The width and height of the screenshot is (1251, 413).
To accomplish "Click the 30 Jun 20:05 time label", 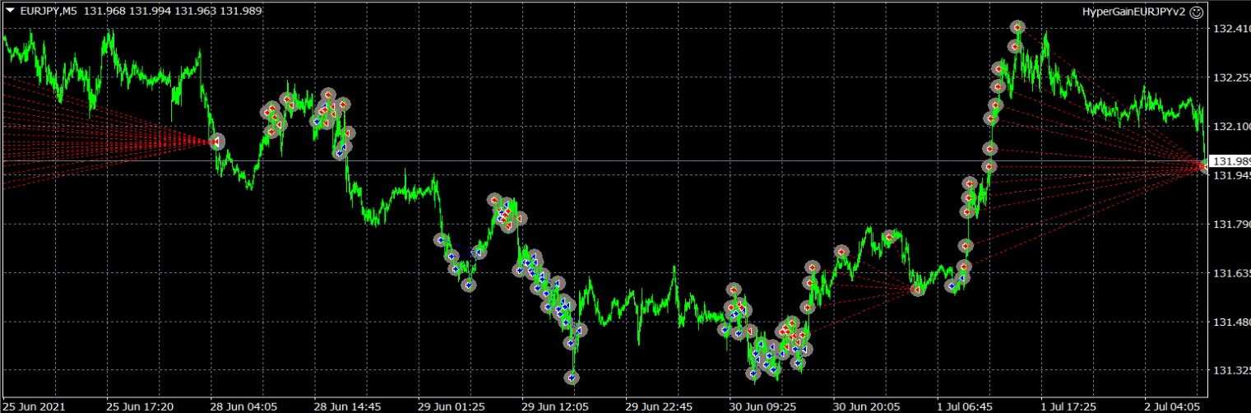I will coord(866,406).
